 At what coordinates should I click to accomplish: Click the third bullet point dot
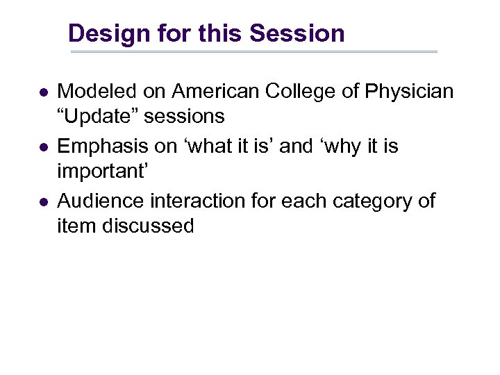pyautogui.click(x=43, y=202)
